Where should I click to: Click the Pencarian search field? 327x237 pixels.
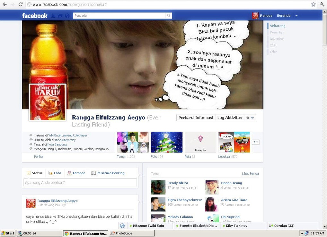(x=119, y=16)
